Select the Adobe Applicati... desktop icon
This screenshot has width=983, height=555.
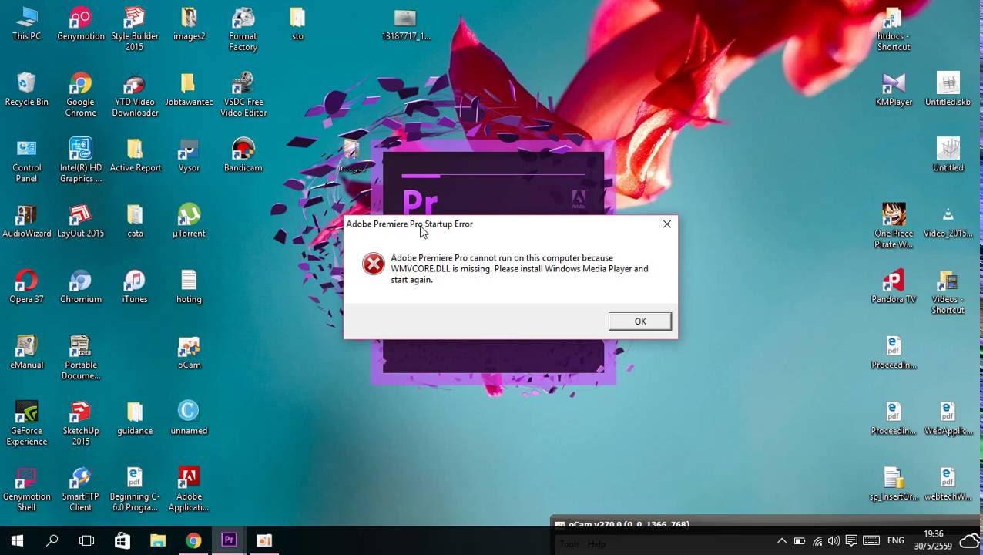point(189,489)
